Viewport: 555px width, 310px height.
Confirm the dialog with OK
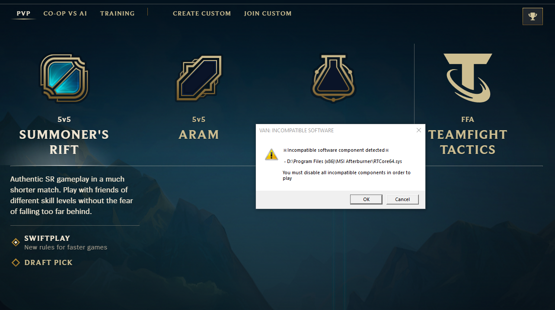pos(366,199)
